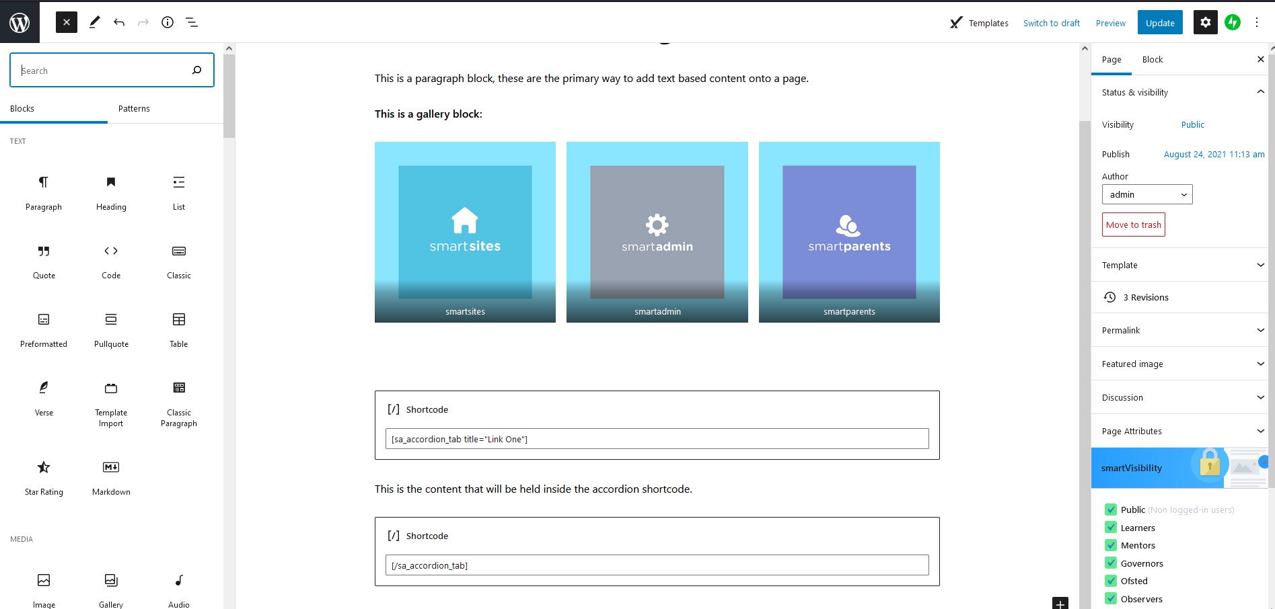Viewport: 1275px width, 609px height.
Task: Select the smartsites gallery image
Action: (x=465, y=232)
